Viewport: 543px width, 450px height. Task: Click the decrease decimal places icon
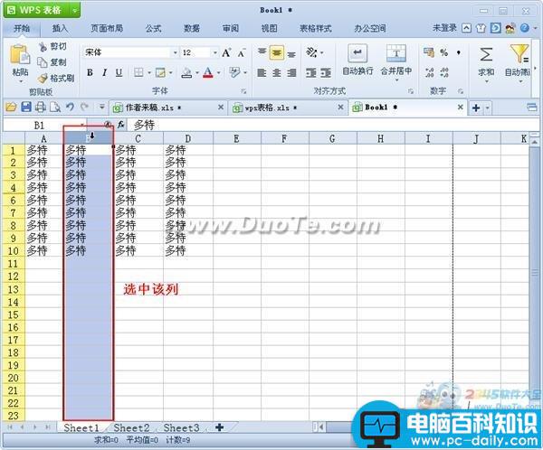(x=444, y=72)
